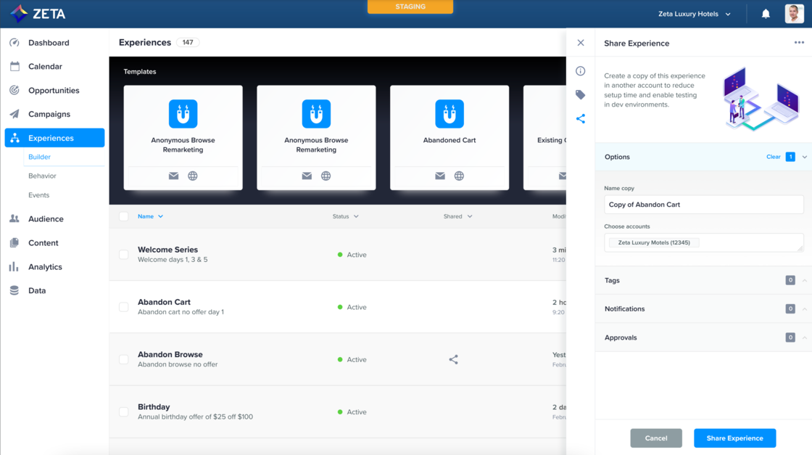Click the notifications bell icon

(x=766, y=14)
